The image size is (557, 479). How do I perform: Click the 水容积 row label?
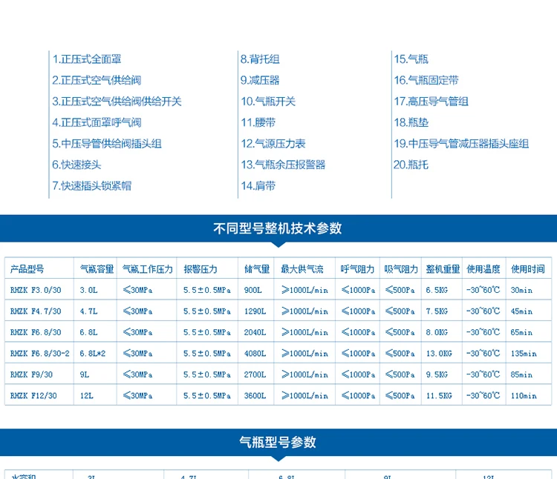(x=24, y=476)
